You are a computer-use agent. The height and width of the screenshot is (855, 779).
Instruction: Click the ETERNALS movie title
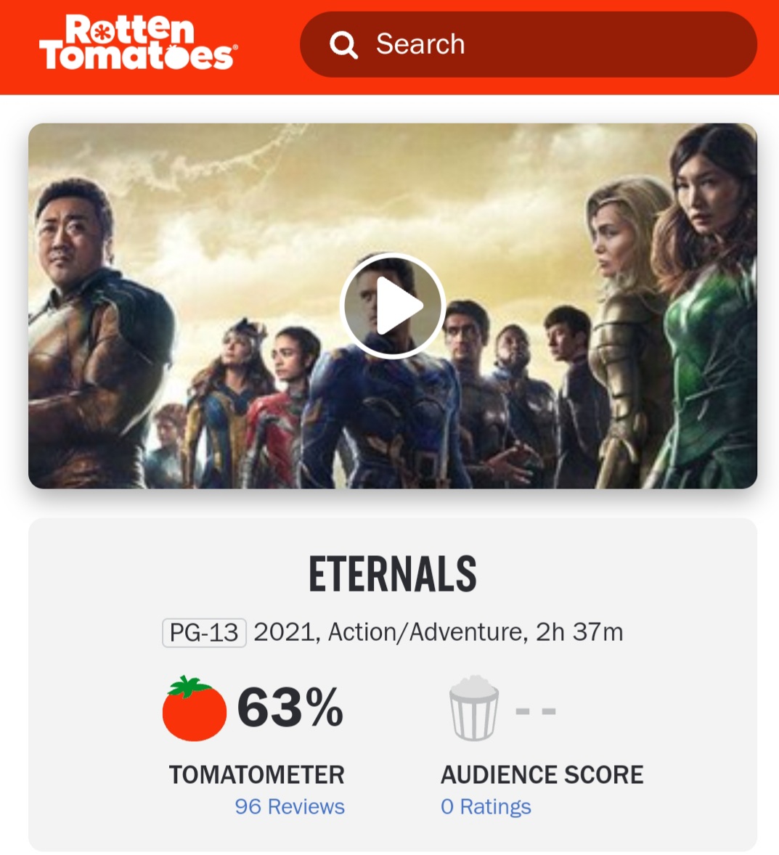point(392,574)
